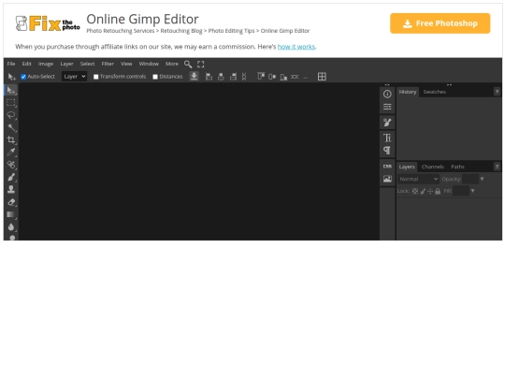This screenshot has width=505, height=379.
Task: Enable the Distances checkbox
Action: click(155, 77)
